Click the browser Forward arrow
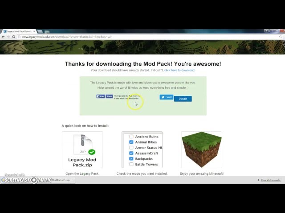 (8, 37)
